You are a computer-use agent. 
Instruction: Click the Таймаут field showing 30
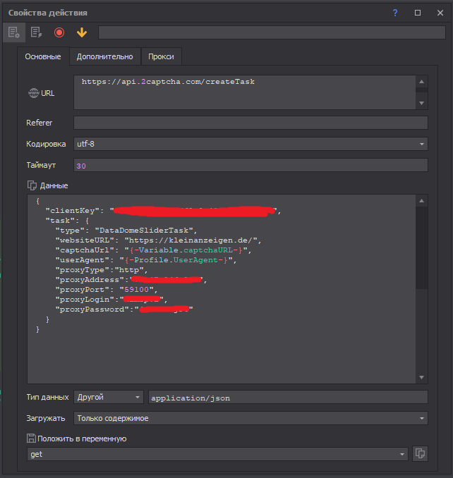tap(250, 165)
